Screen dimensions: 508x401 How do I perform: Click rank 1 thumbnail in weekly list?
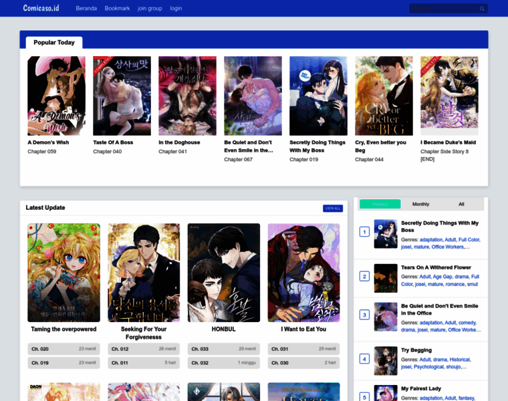coord(386,234)
